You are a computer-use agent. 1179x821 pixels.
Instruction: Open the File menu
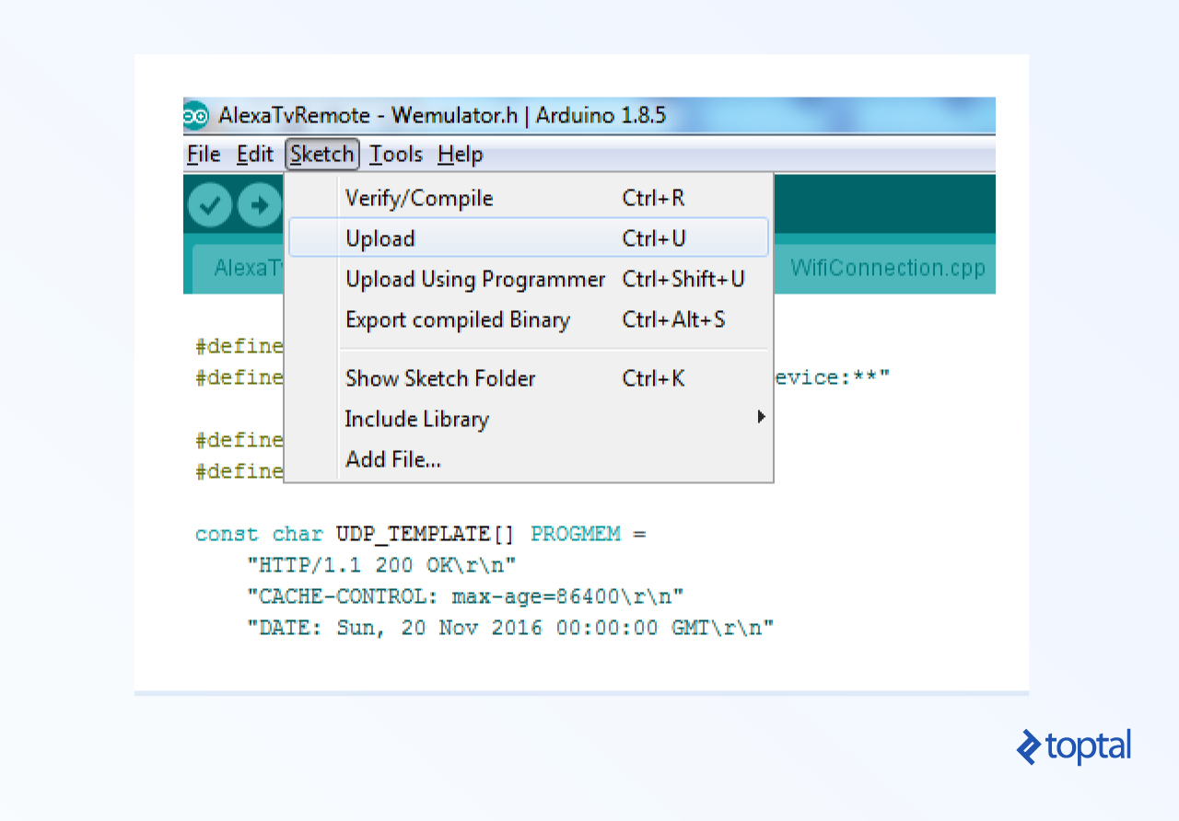click(x=204, y=154)
